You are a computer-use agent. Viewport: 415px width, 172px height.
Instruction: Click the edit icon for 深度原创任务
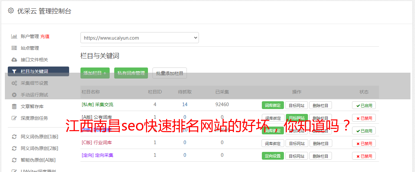tap(14, 118)
